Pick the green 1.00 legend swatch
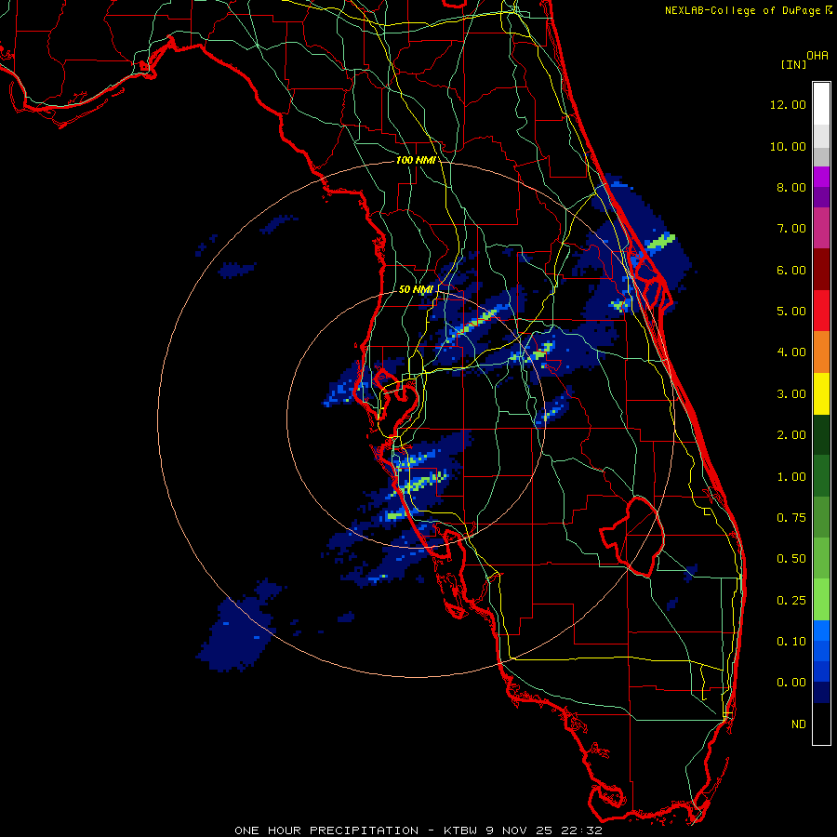 (821, 476)
